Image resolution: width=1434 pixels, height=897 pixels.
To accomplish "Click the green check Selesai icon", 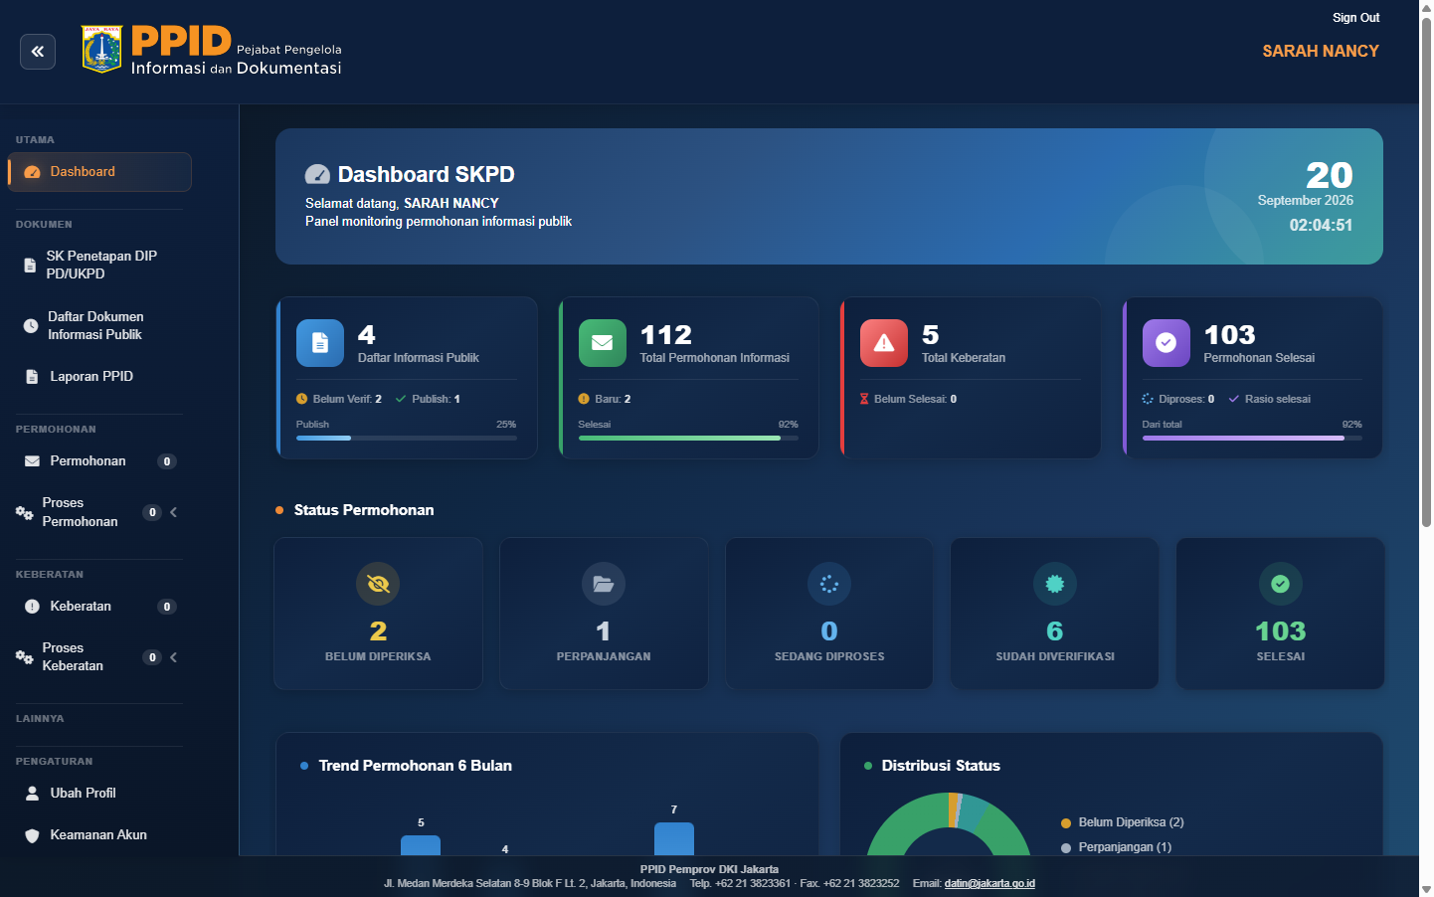I will [x=1281, y=584].
